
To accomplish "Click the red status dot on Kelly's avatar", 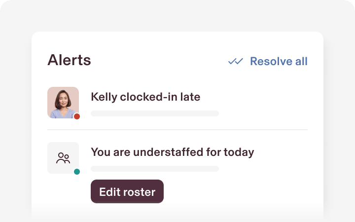I will [x=77, y=116].
